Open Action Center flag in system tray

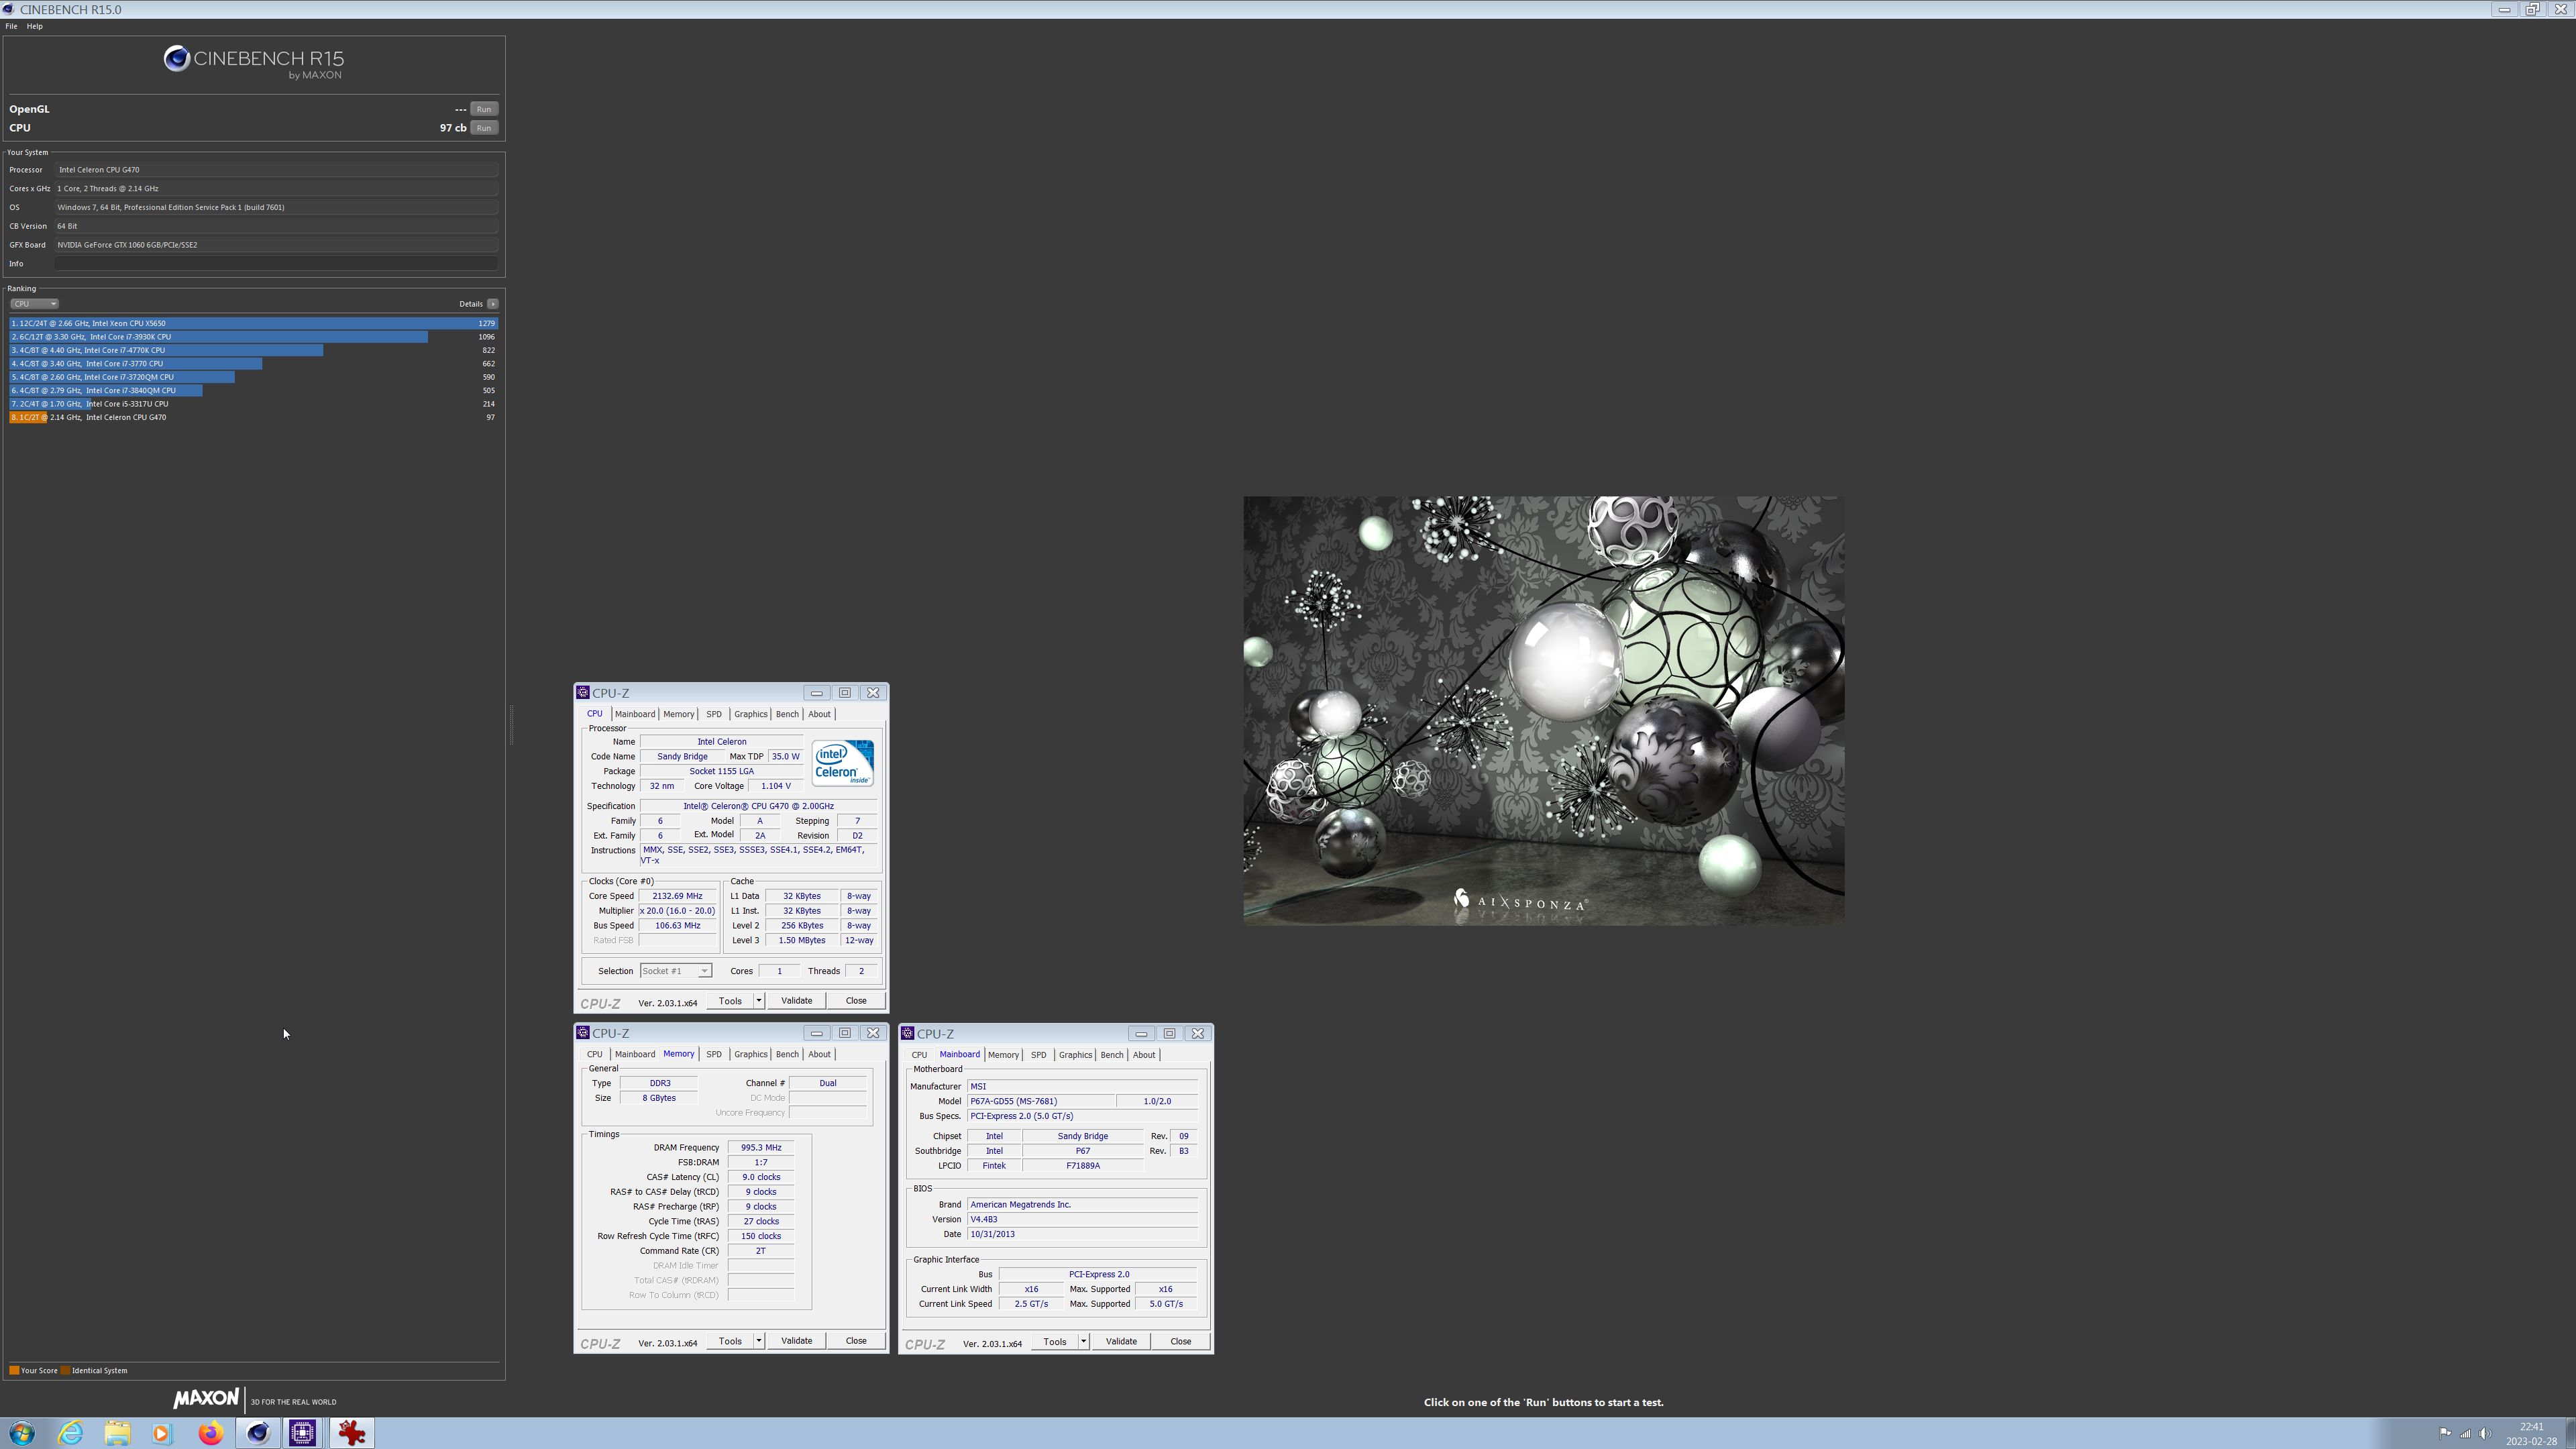(2444, 1433)
